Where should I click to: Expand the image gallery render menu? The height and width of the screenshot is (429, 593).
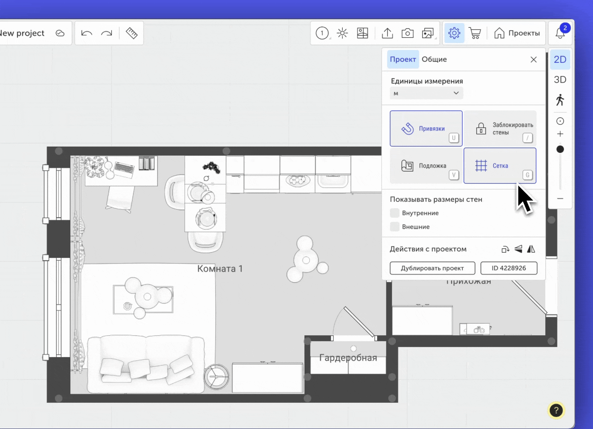pos(428,33)
